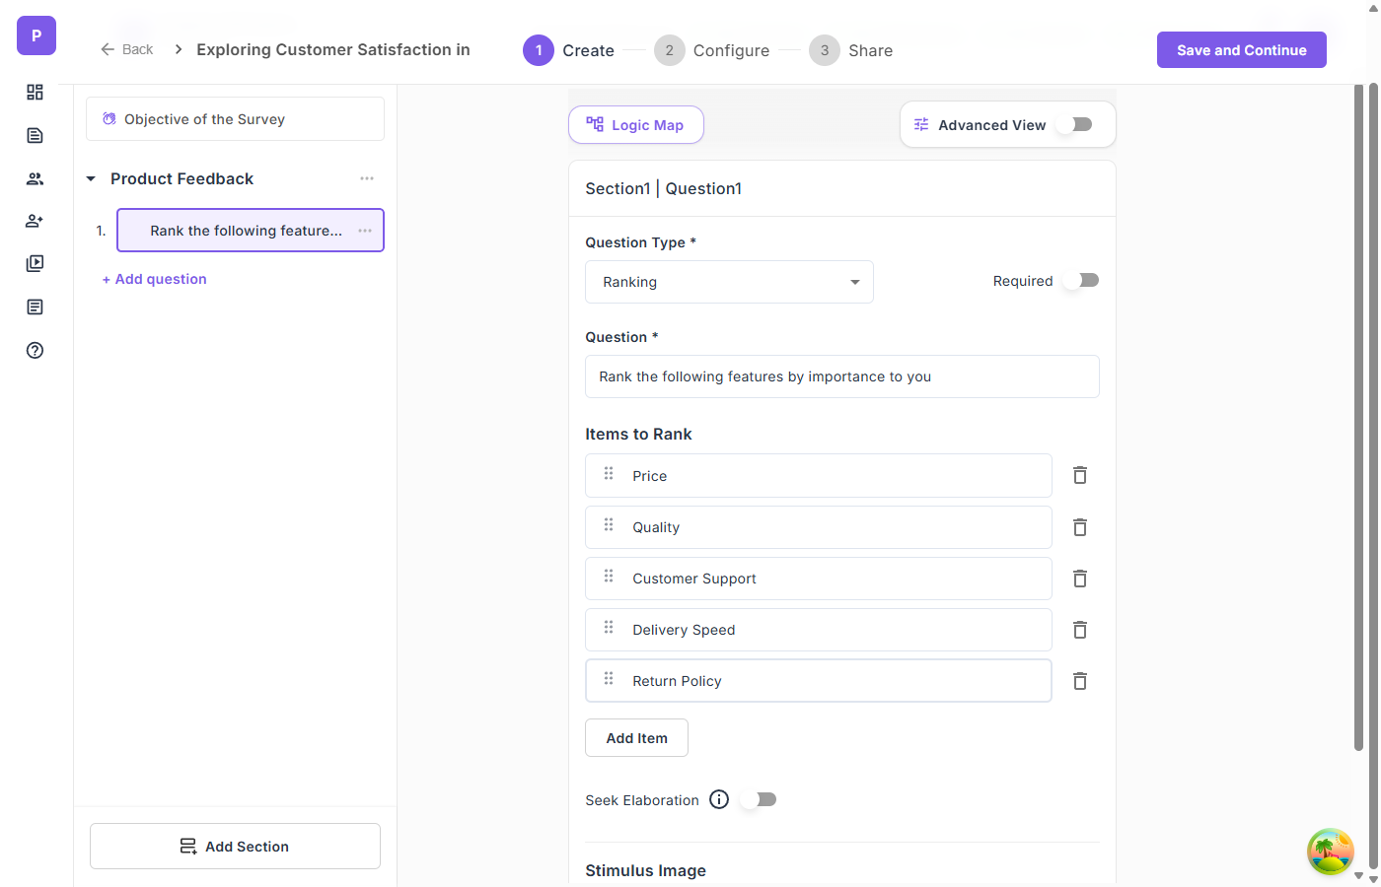Delete the Price ranking item
The width and height of the screenshot is (1381, 887).
tap(1080, 475)
